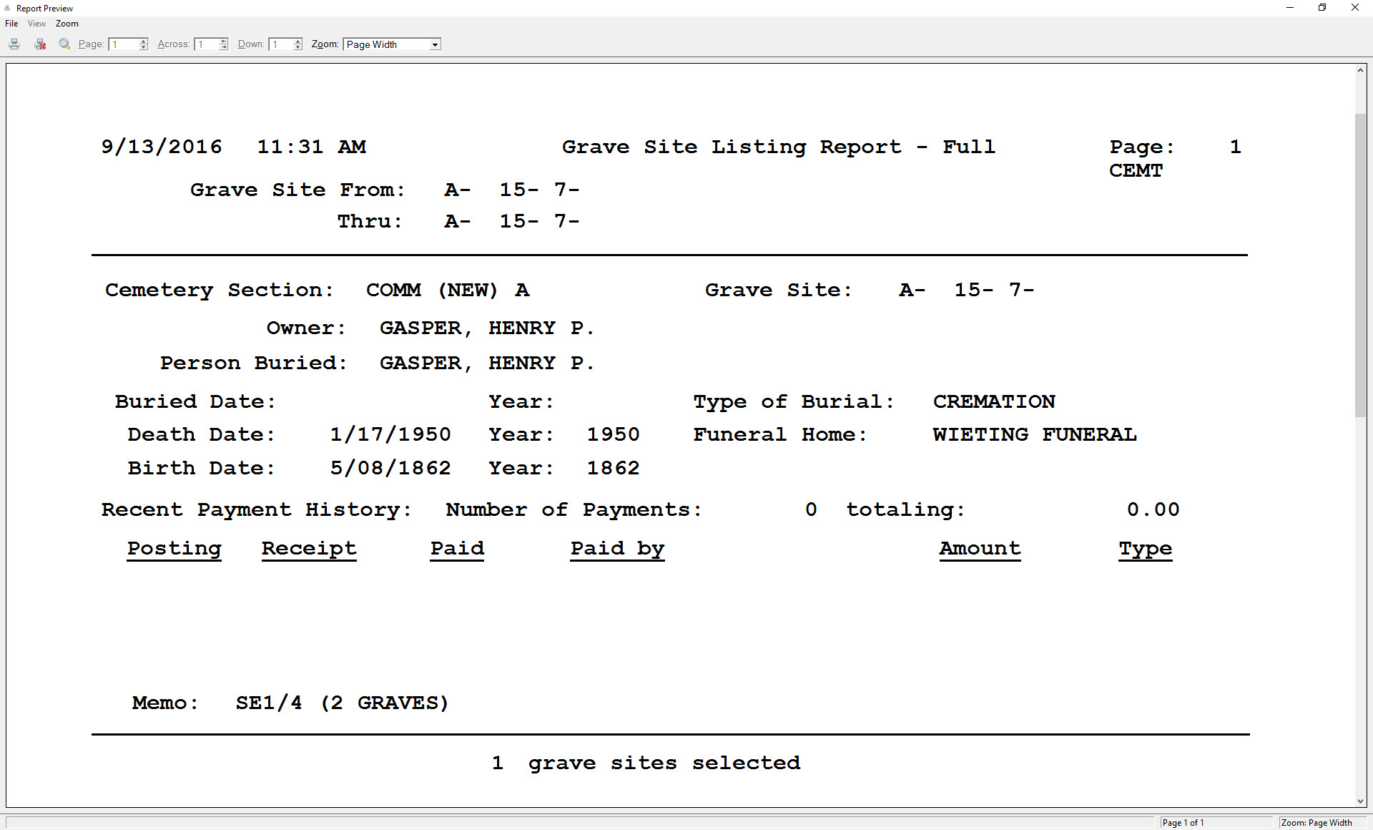Increase the Down value stepper
Image resolution: width=1373 pixels, height=830 pixels.
(x=298, y=41)
